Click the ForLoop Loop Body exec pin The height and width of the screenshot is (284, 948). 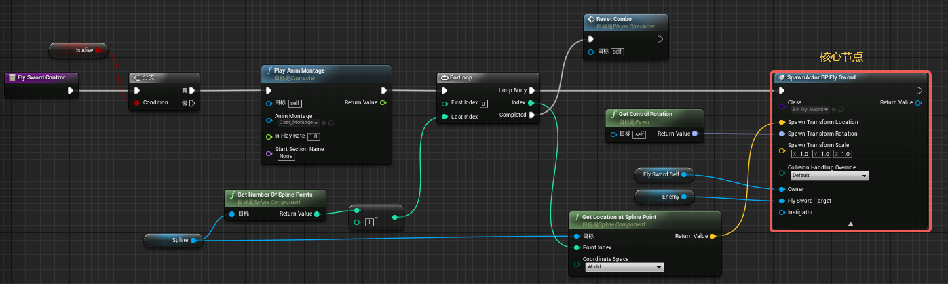[x=531, y=90]
